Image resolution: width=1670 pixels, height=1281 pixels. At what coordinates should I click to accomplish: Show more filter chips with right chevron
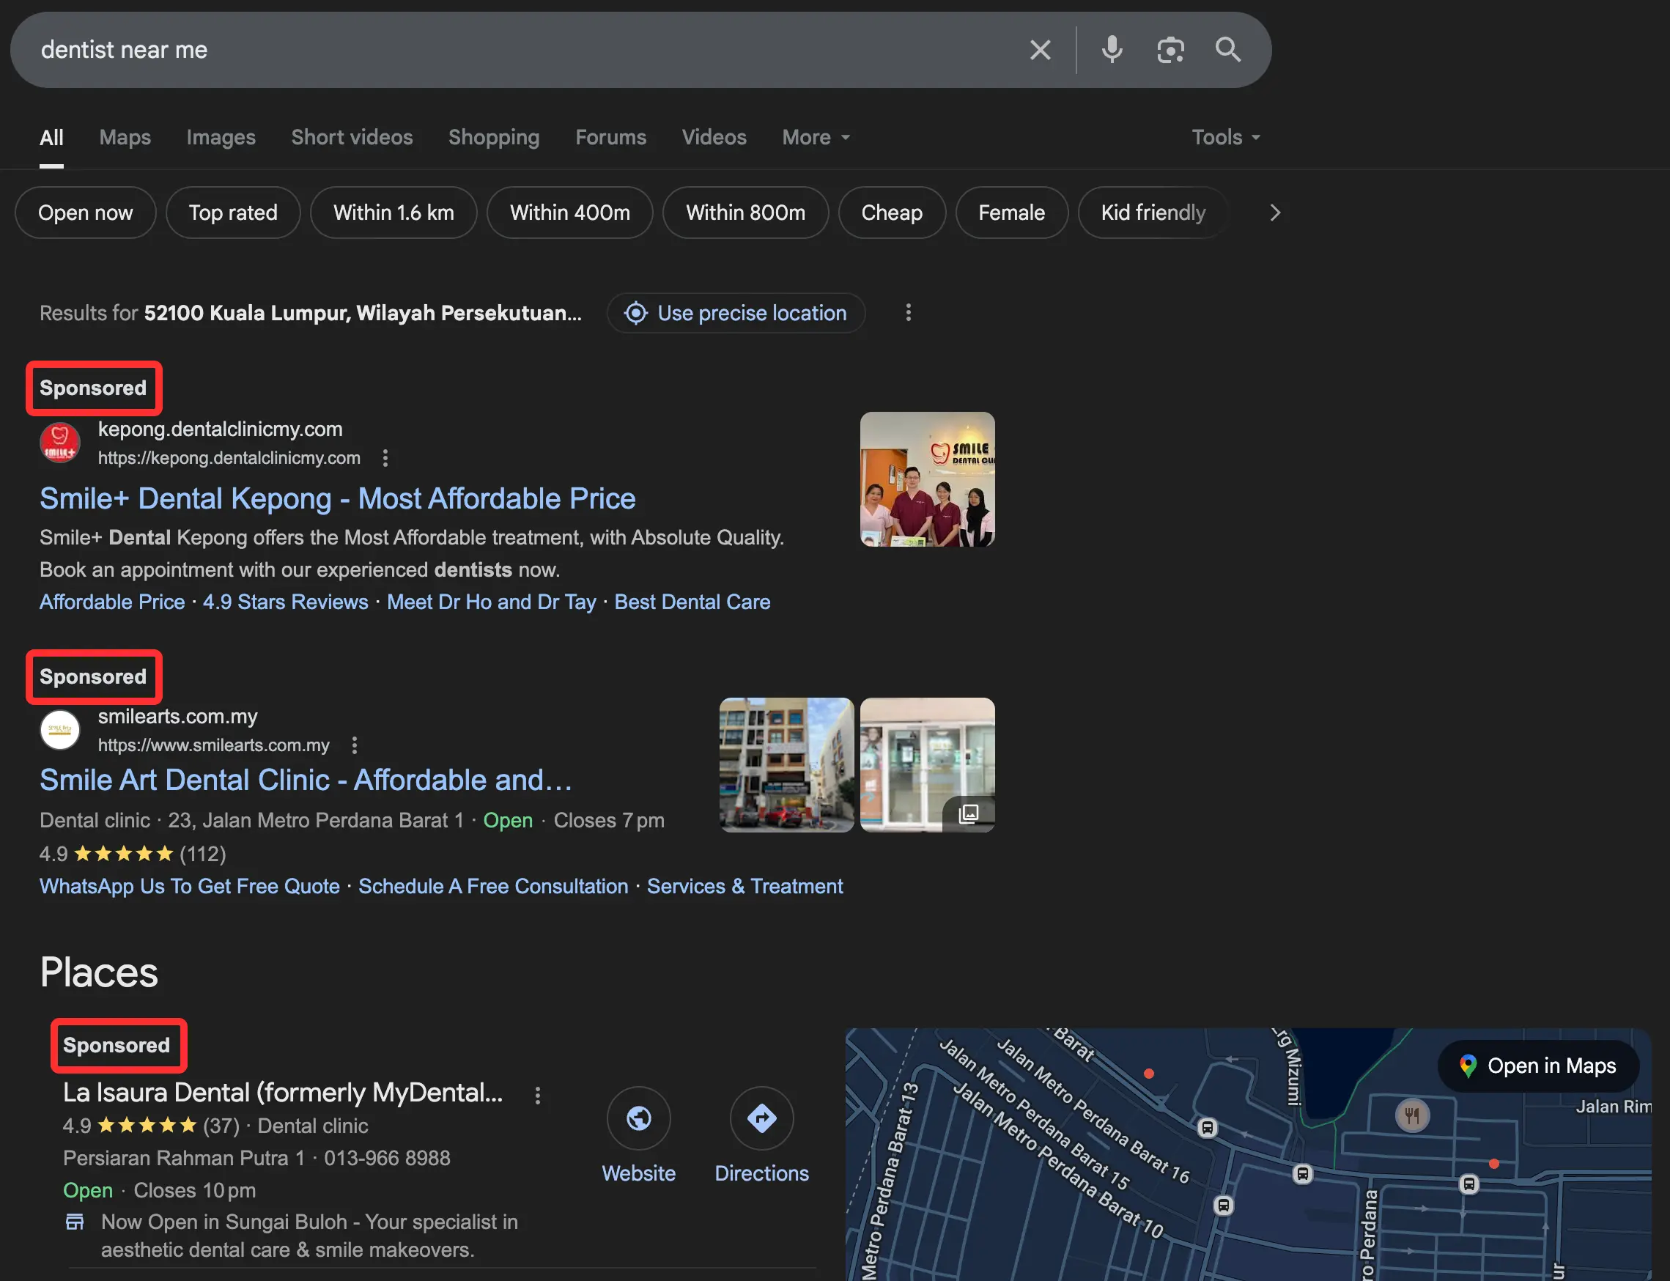[x=1275, y=213]
